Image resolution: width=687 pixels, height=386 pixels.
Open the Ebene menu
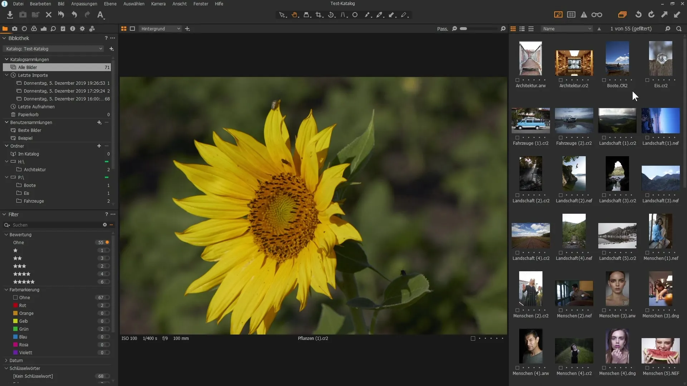[x=110, y=4]
